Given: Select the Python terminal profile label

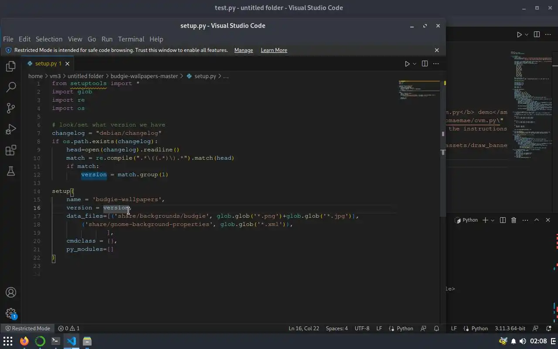Looking at the screenshot, I should coord(466,220).
